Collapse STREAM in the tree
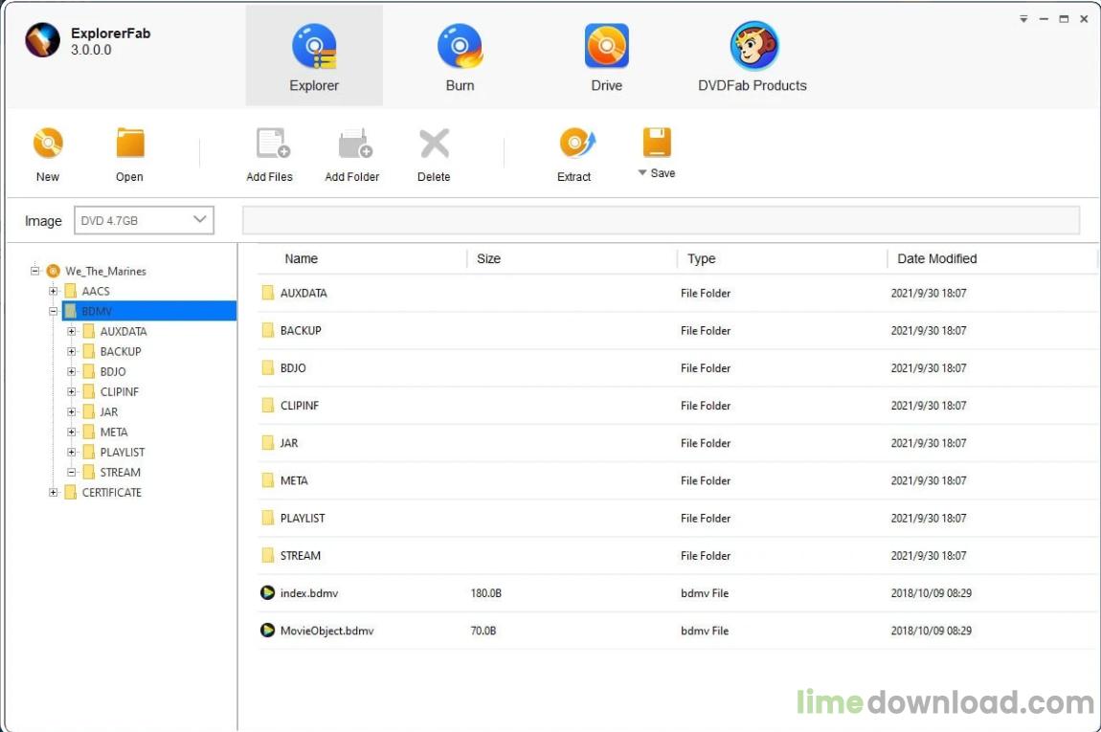 coord(71,473)
